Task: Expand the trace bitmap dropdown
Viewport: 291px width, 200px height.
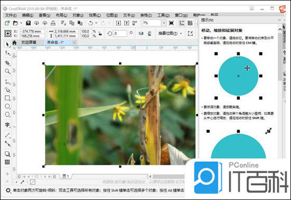Action: pos(181,34)
